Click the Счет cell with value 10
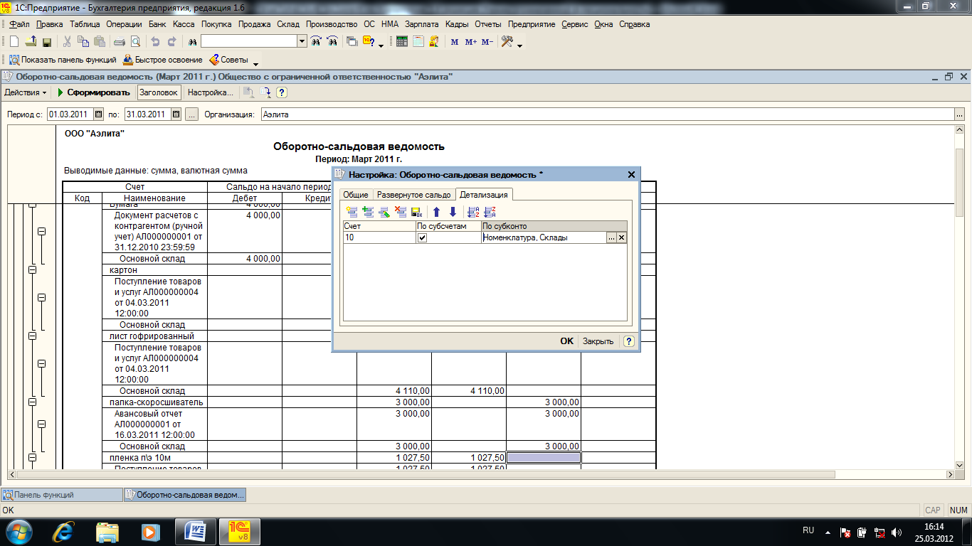This screenshot has width=972, height=546. click(379, 238)
